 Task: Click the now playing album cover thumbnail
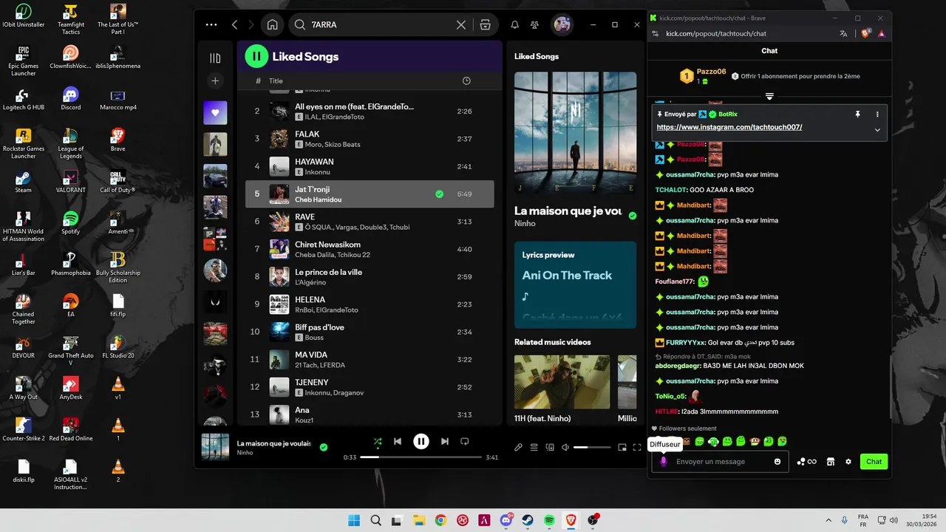tap(215, 447)
